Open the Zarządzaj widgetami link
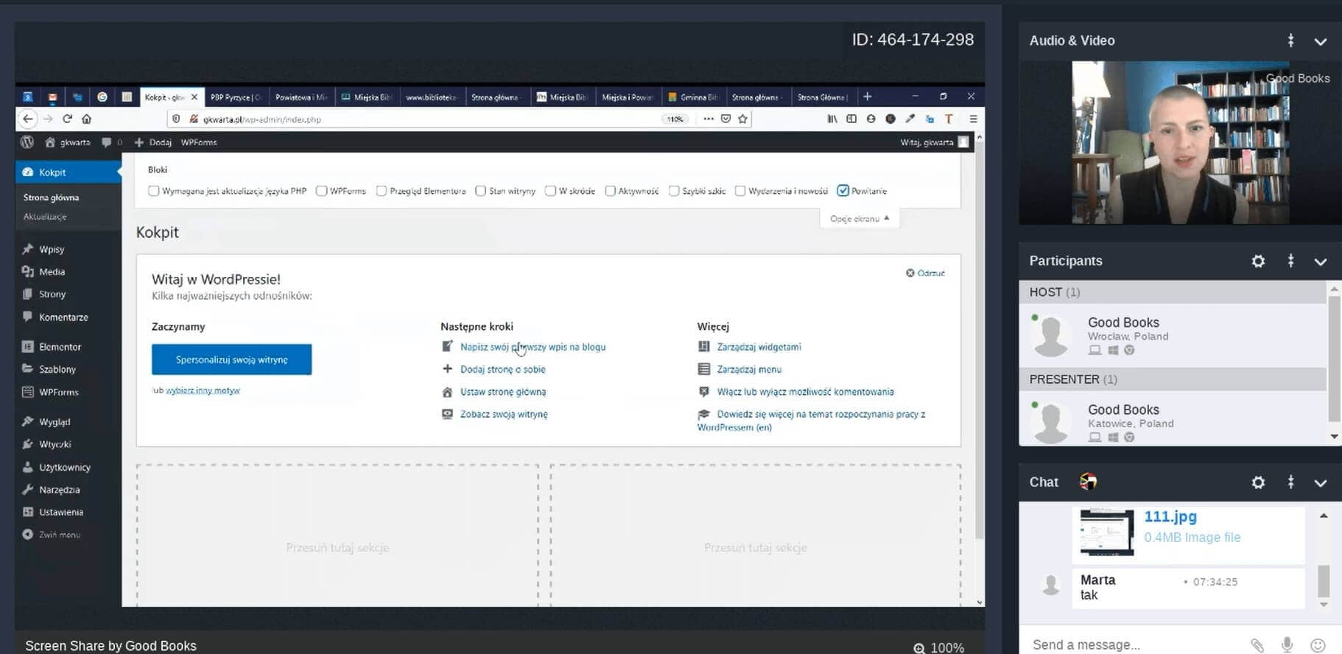This screenshot has height=654, width=1342. point(759,347)
